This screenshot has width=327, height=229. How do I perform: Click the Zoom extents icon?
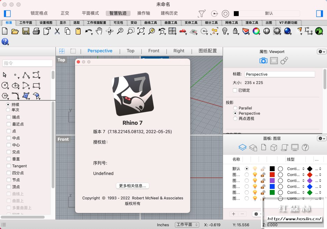141,31
